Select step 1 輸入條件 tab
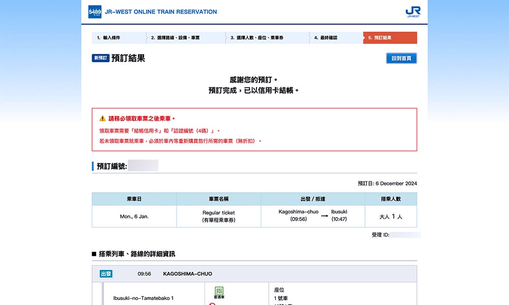This screenshot has width=509, height=305. (x=119, y=38)
